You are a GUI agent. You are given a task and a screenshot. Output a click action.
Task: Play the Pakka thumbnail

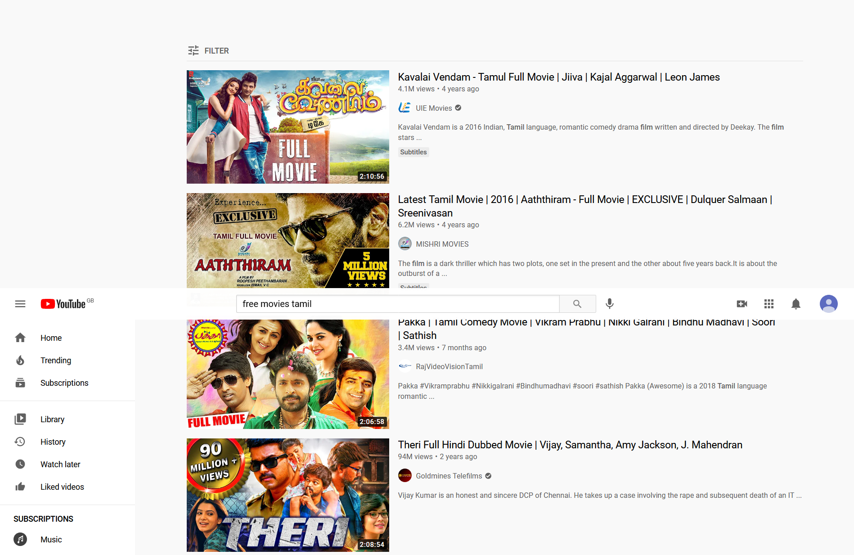point(288,374)
